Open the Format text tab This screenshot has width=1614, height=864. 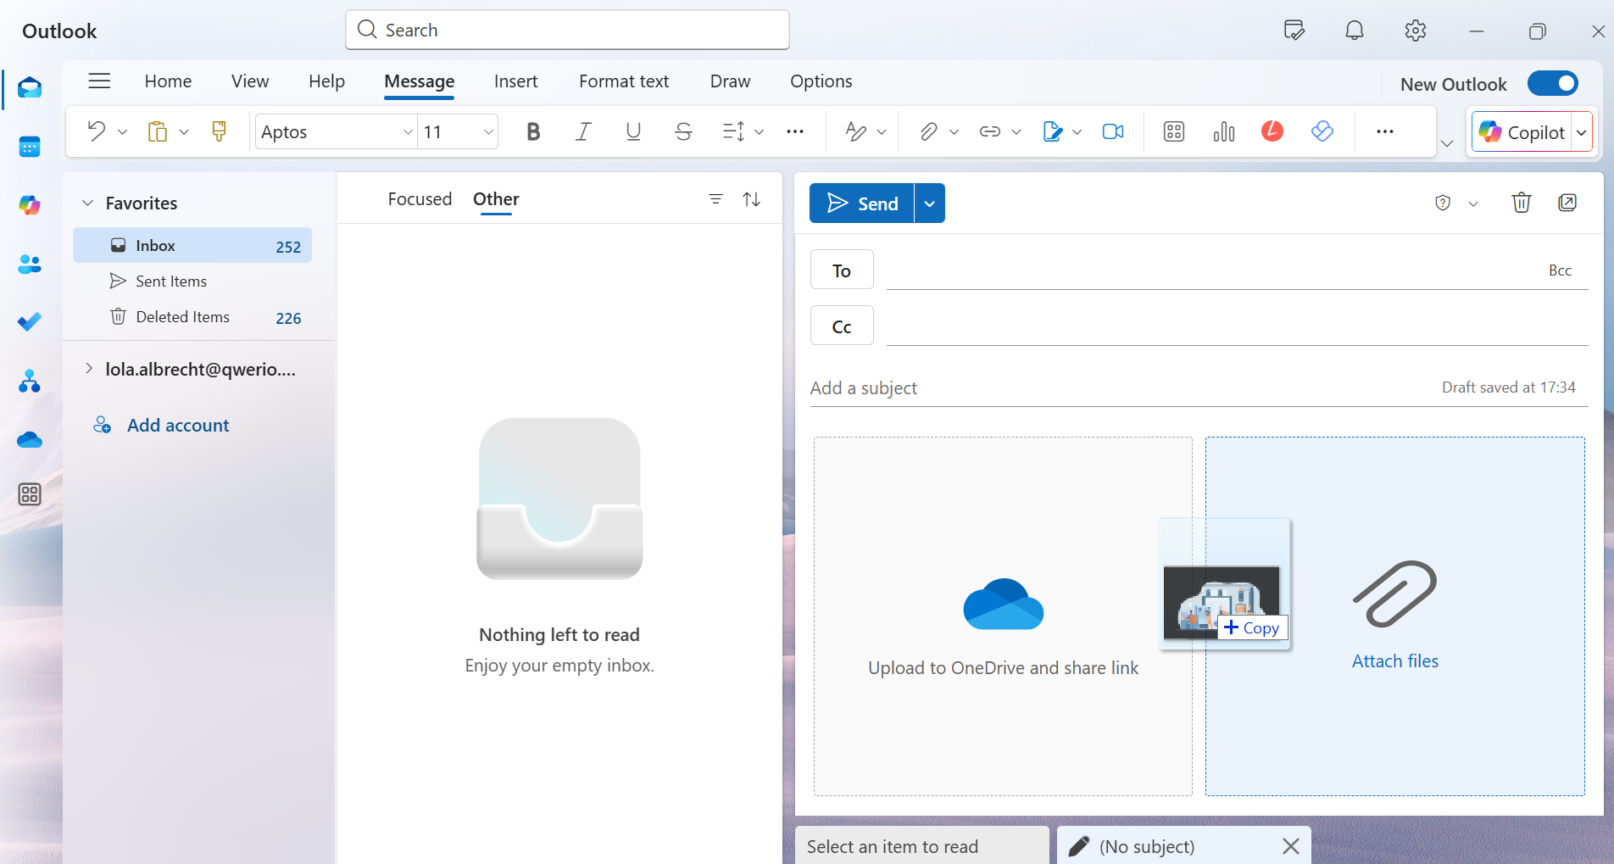(x=624, y=81)
